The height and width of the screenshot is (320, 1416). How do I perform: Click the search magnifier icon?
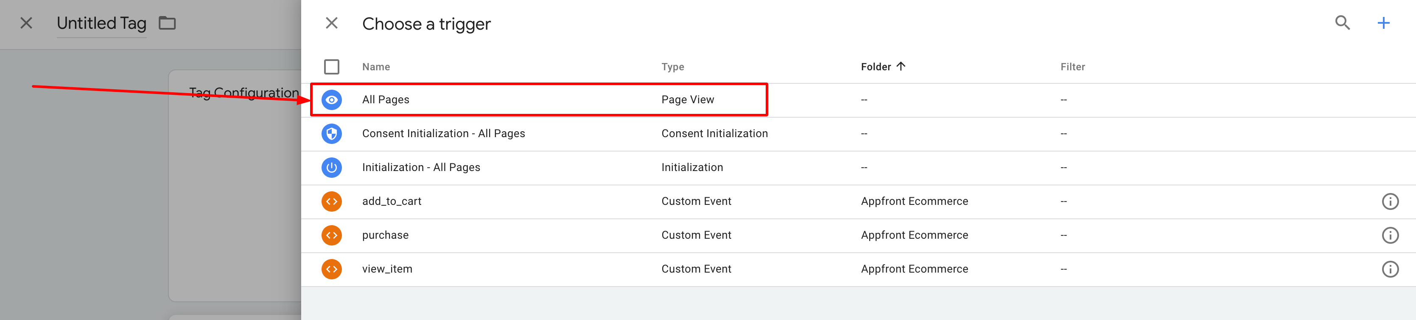(1342, 23)
